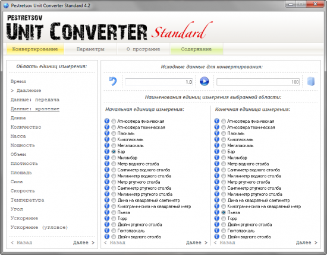Select source unit Сантиметр ртутного столба radio
The height and width of the screenshot is (255, 327).
pyautogui.click(x=114, y=188)
